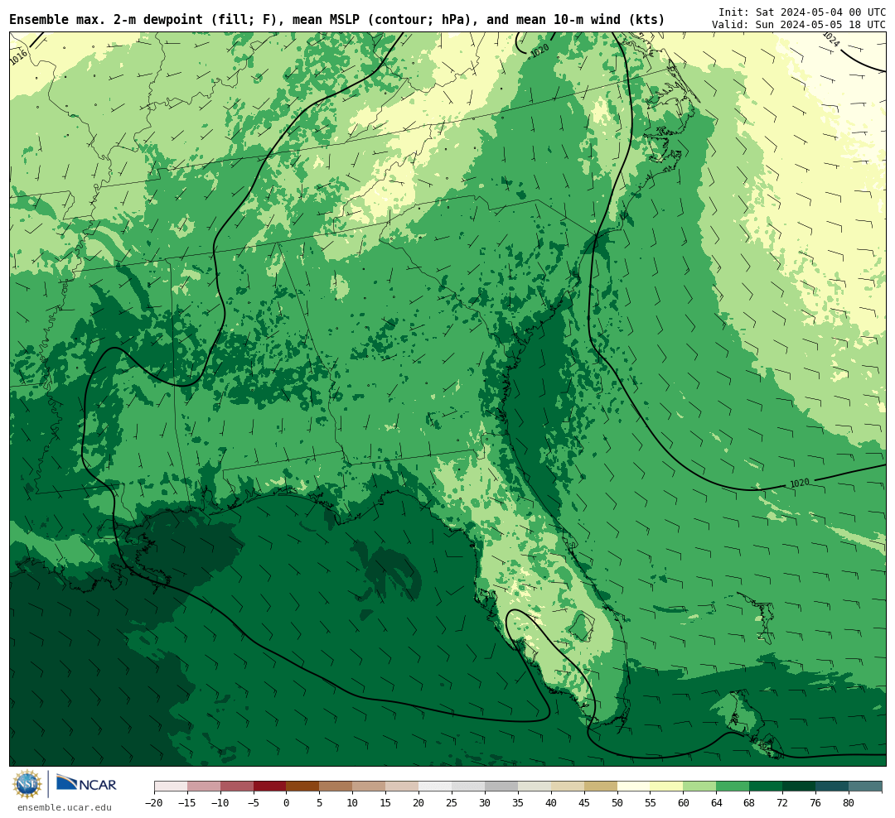Pick the light green swatch between 60 and 64
This screenshot has height=818, width=895.
pyautogui.click(x=700, y=787)
